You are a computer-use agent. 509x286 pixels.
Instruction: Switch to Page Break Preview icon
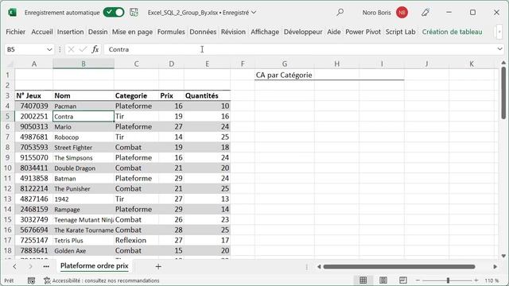403,280
